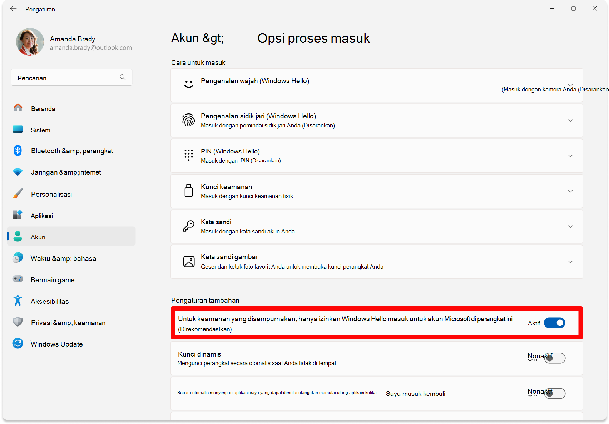The height and width of the screenshot is (424, 609).
Task: Maximize the Pengaturan window
Action: coord(574,9)
